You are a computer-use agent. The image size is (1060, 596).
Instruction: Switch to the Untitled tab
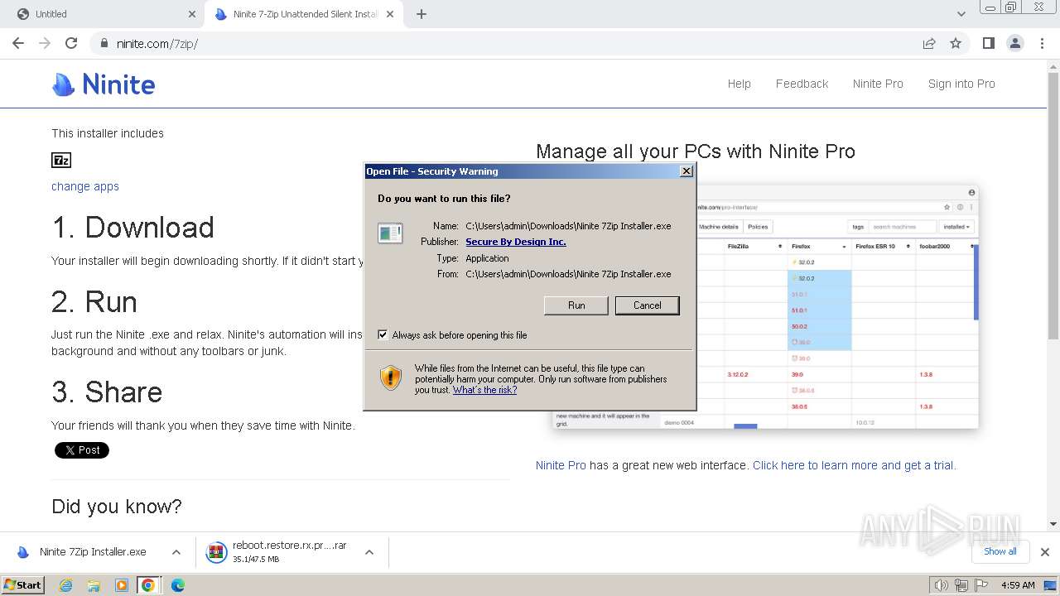coord(104,14)
